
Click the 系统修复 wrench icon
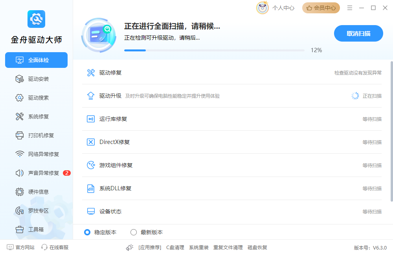pos(19,116)
